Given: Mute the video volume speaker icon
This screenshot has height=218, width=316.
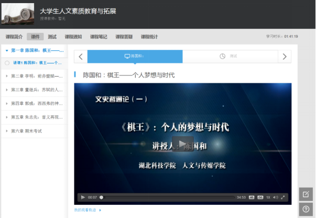Looking at the screenshot, I should coord(275,198).
